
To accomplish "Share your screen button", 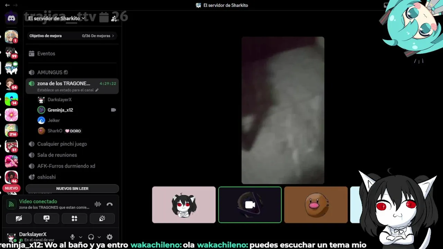I will point(46,218).
